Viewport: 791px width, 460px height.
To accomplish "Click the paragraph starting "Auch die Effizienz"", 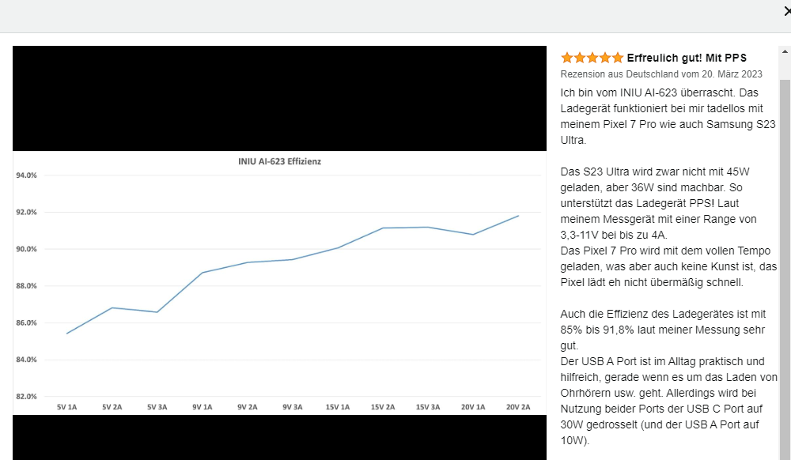I will click(x=664, y=330).
